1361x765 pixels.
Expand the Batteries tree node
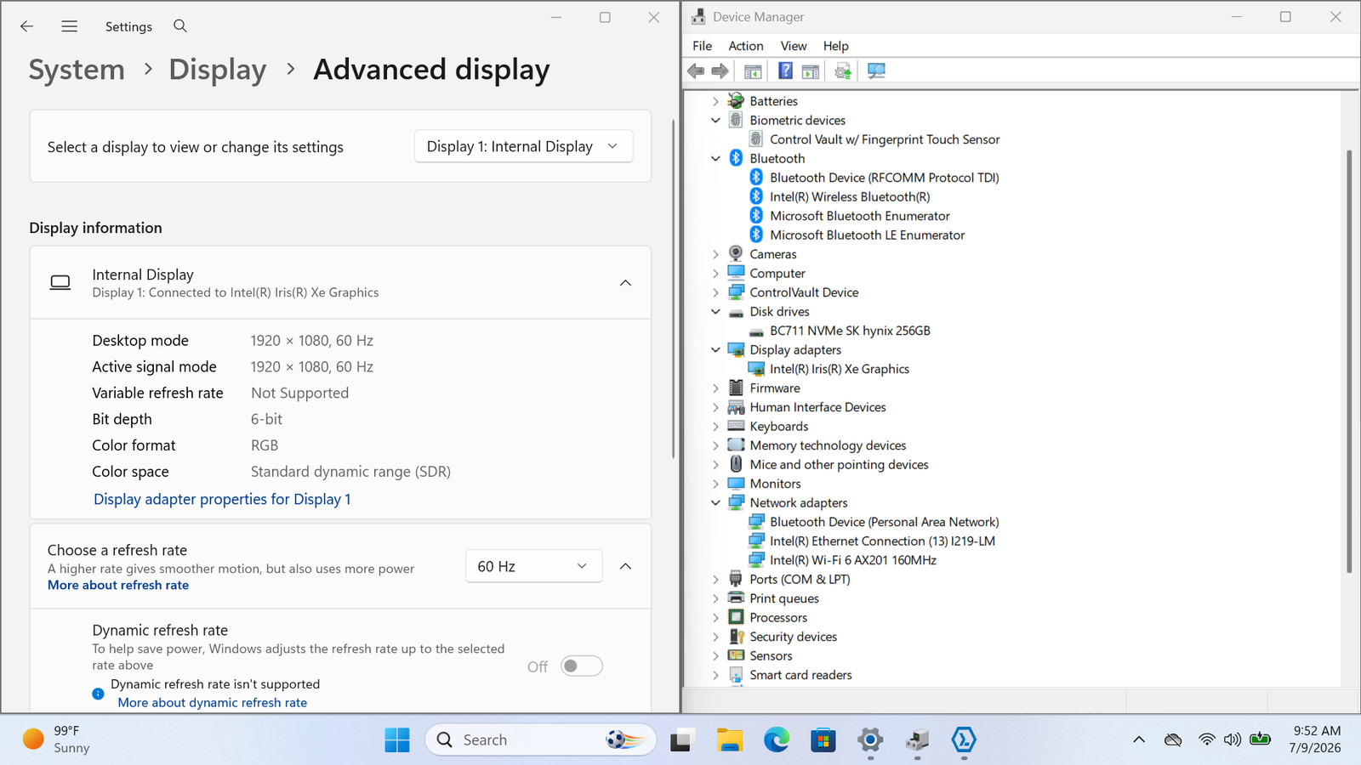point(715,101)
